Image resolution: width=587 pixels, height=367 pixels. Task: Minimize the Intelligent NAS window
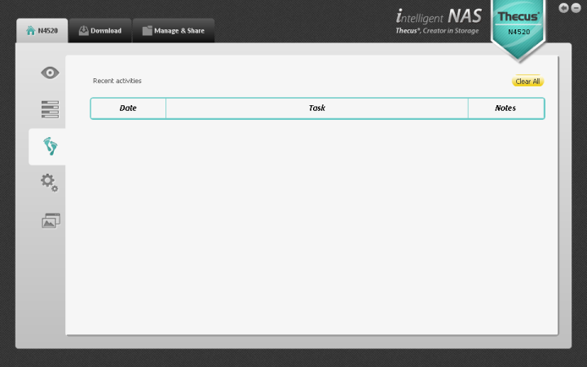pos(576,8)
